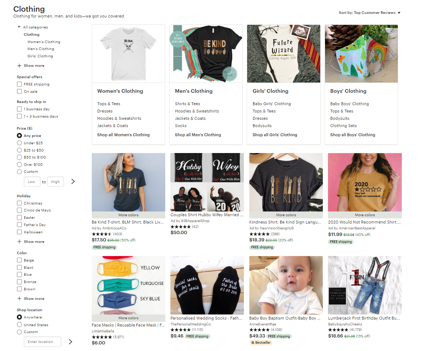Submit shop location arrow
This screenshot has width=423, height=351.
[71, 342]
